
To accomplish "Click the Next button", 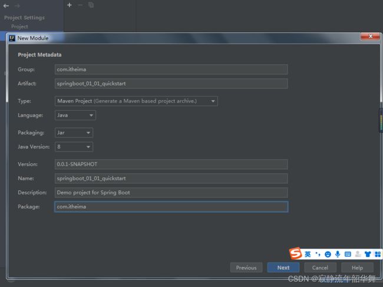I will (x=283, y=268).
